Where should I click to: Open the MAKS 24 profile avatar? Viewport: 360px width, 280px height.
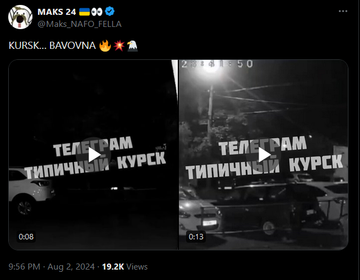tap(20, 17)
